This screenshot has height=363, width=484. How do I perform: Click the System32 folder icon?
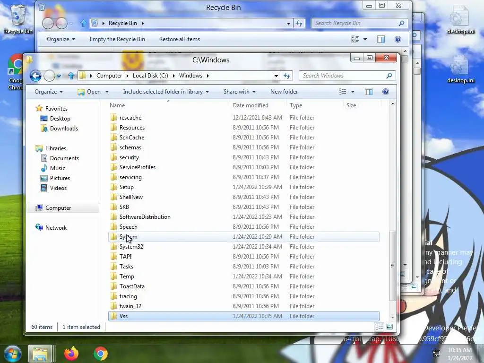(x=113, y=247)
